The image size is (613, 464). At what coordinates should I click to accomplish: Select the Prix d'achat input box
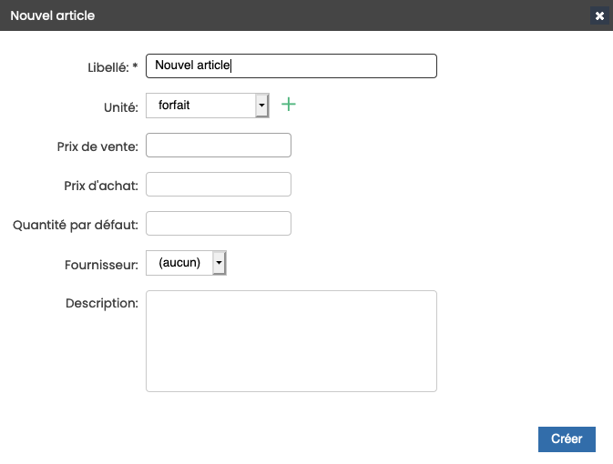tap(219, 184)
